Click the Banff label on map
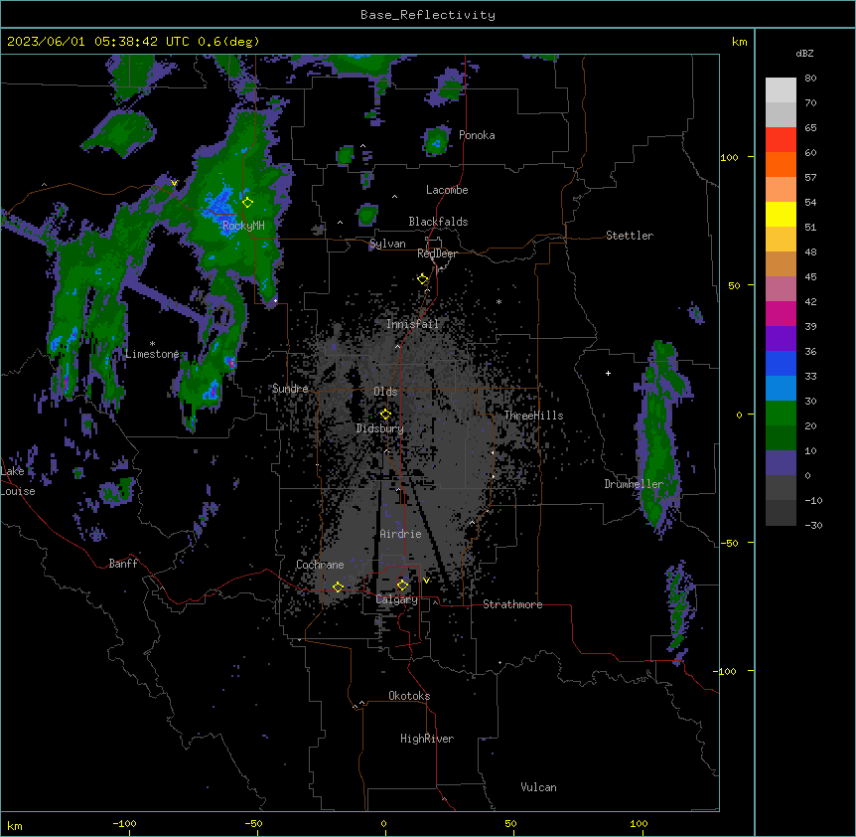The image size is (856, 837). tap(123, 564)
